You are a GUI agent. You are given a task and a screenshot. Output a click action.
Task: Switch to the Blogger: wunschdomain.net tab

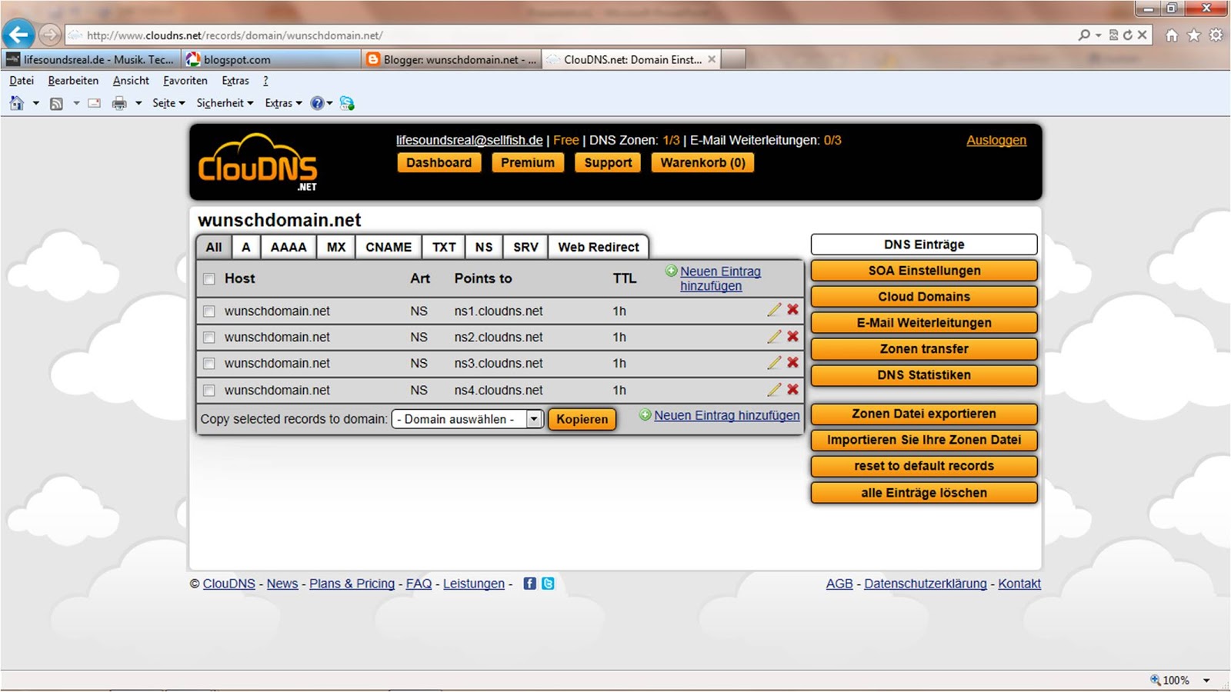point(452,59)
